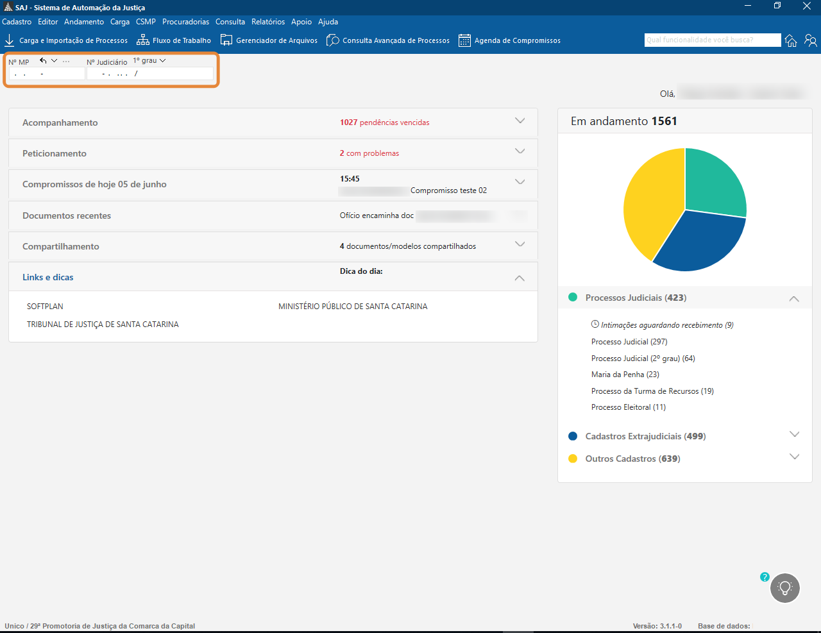Click the undo arrow next to Nº MP
This screenshot has height=633, width=821.
tap(43, 61)
